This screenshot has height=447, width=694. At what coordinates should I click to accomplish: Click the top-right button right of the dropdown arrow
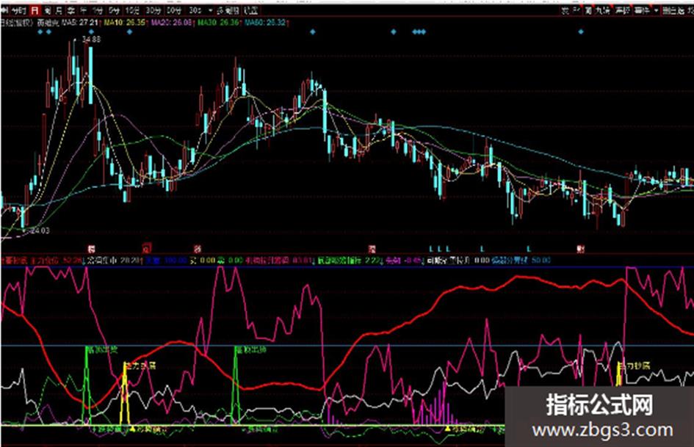click(x=673, y=10)
